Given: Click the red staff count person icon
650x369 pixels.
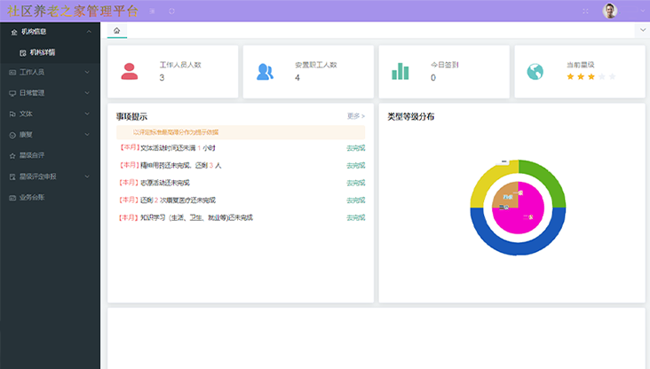Looking at the screenshot, I should (x=130, y=72).
